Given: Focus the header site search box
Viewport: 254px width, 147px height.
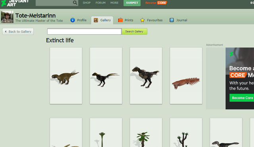Looking at the screenshot, I should pyautogui.click(x=54, y=3).
